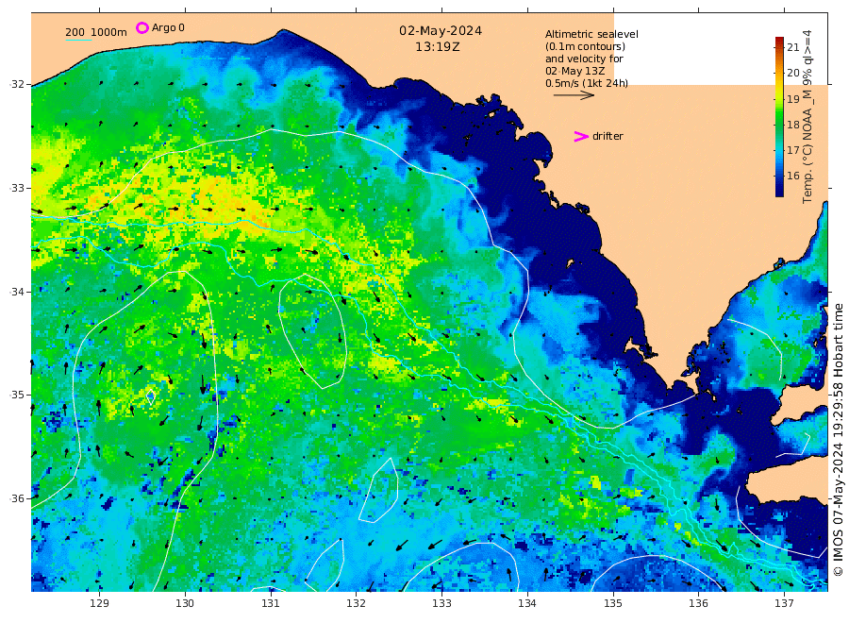849x623 pixels.
Task: Click the color bar value 20
Action: [x=793, y=73]
